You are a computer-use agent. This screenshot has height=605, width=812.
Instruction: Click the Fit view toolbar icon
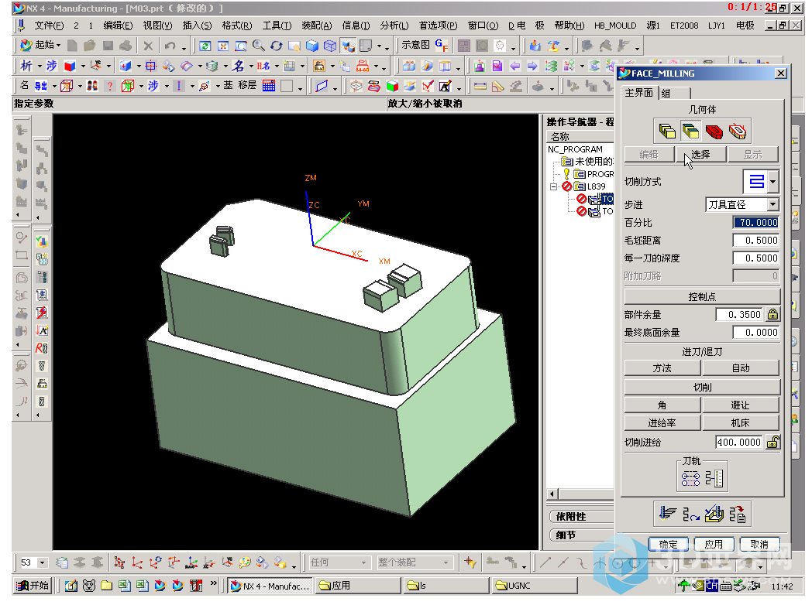223,46
